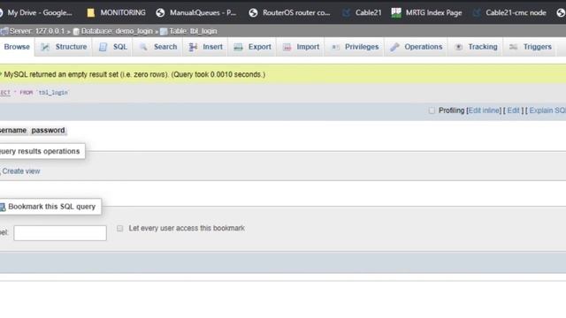Open the Triggers tab
Viewport: 566px width, 318px height.
pyautogui.click(x=531, y=47)
